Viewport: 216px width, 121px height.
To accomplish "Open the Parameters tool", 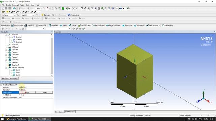I will pyautogui.click(x=73, y=15).
